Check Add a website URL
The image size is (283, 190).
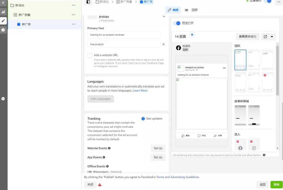click(90, 55)
